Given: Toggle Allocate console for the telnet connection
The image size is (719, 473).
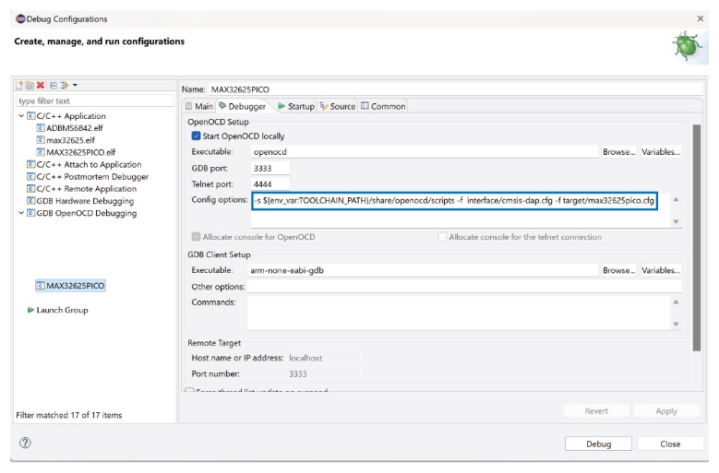Looking at the screenshot, I should 443,237.
